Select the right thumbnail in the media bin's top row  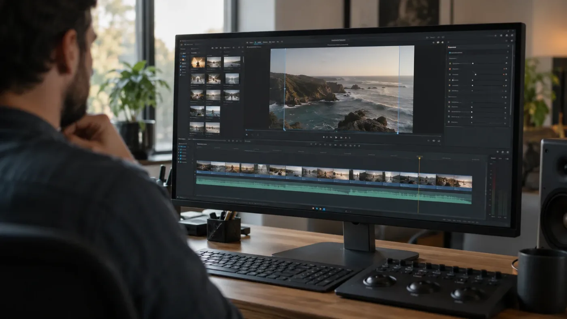[232, 62]
